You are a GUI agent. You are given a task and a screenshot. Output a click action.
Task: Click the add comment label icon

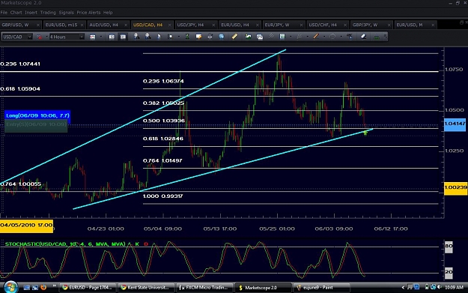click(198, 37)
